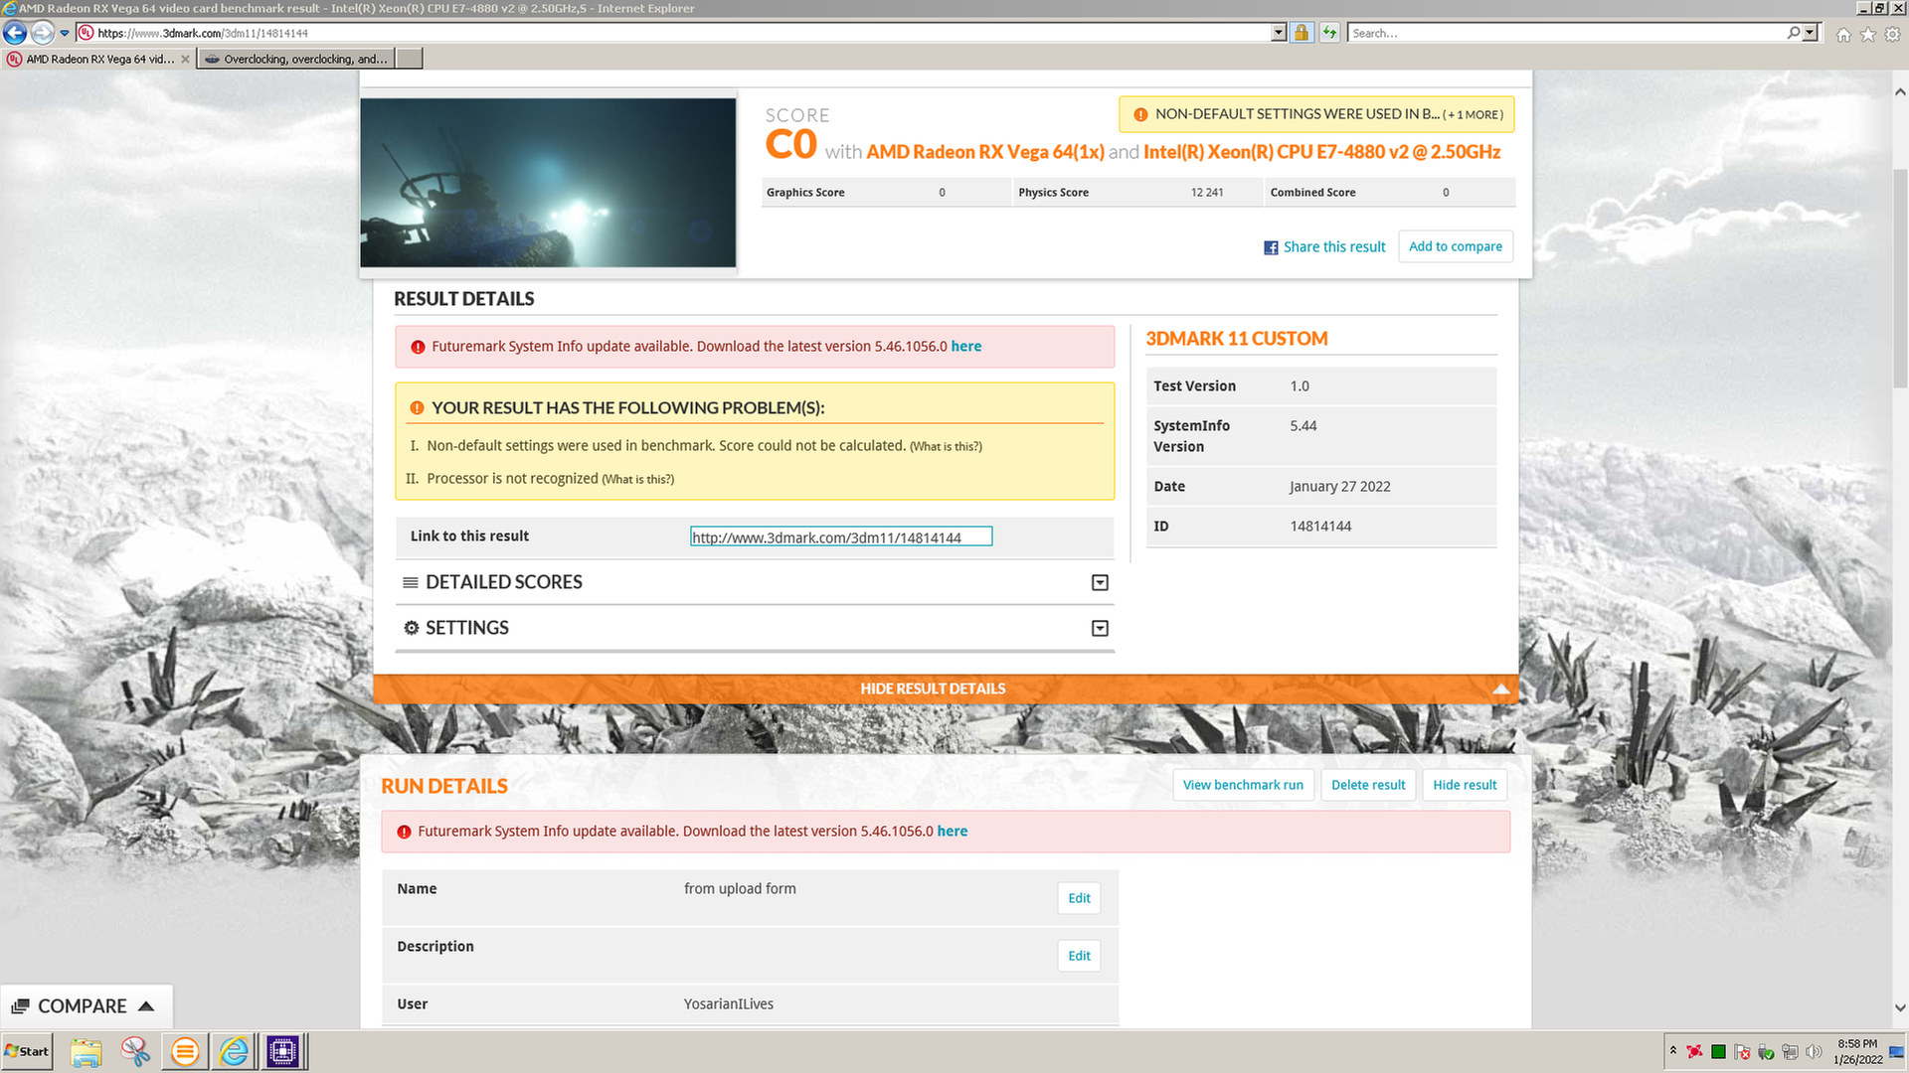Viewport: 1909px width, 1073px height.
Task: Click username YosarianILives
Action: [729, 1004]
